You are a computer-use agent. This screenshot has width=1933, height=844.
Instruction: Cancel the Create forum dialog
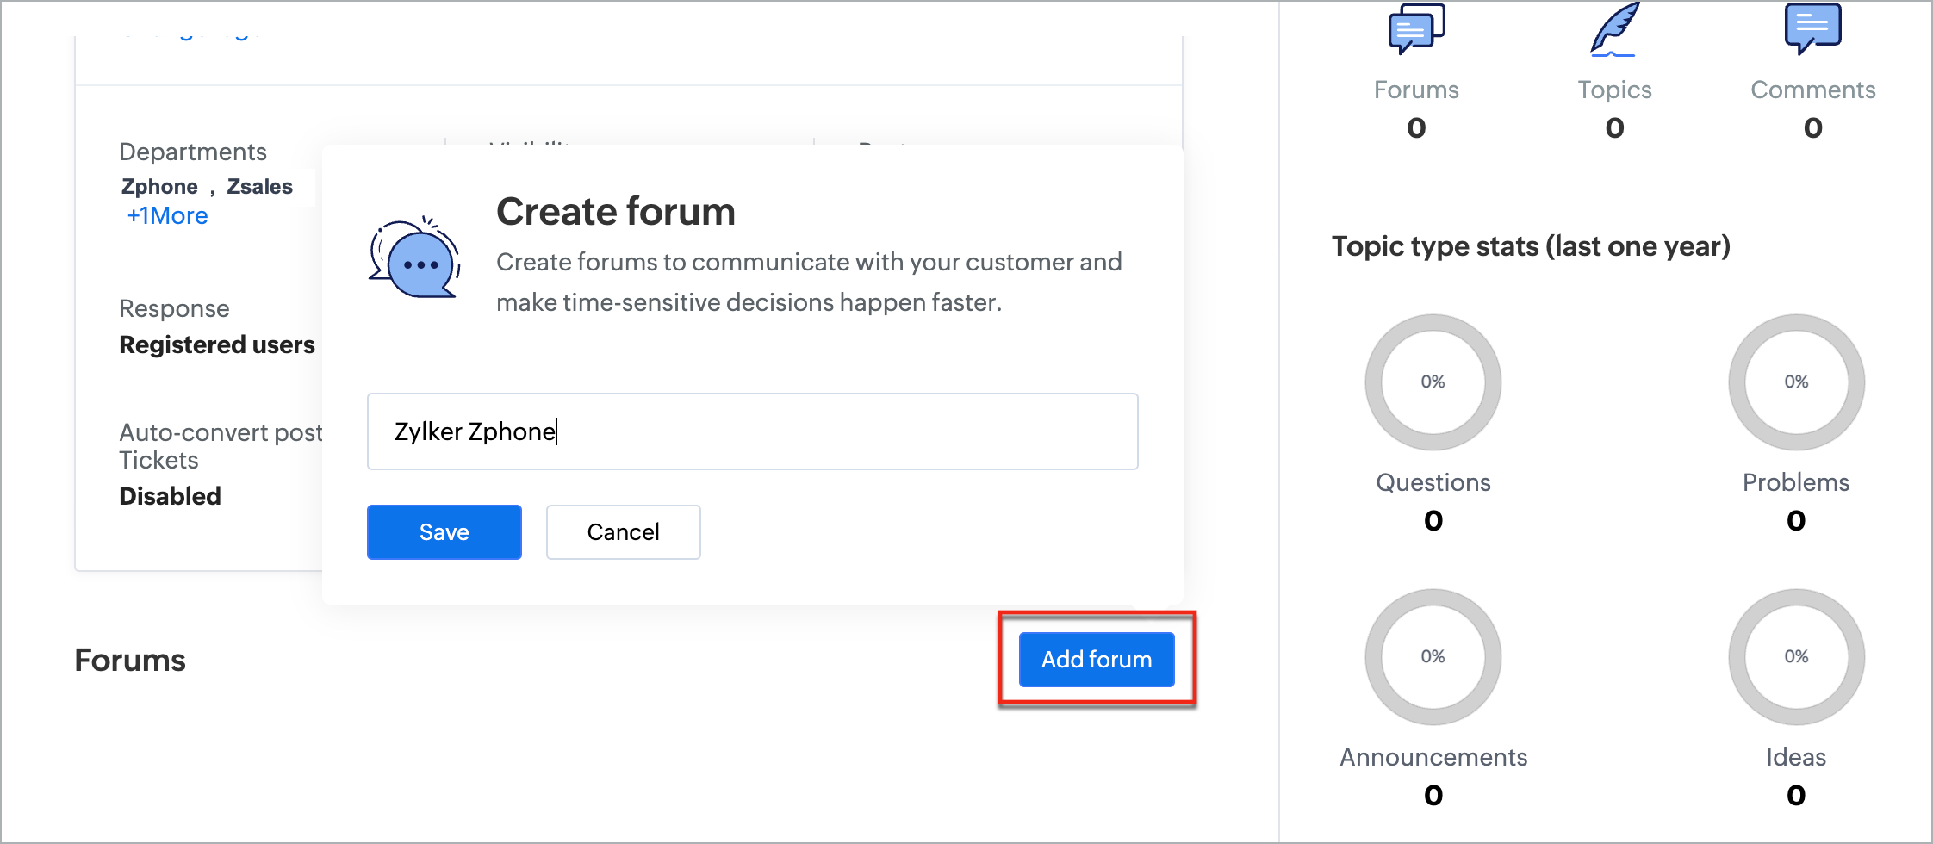(623, 532)
